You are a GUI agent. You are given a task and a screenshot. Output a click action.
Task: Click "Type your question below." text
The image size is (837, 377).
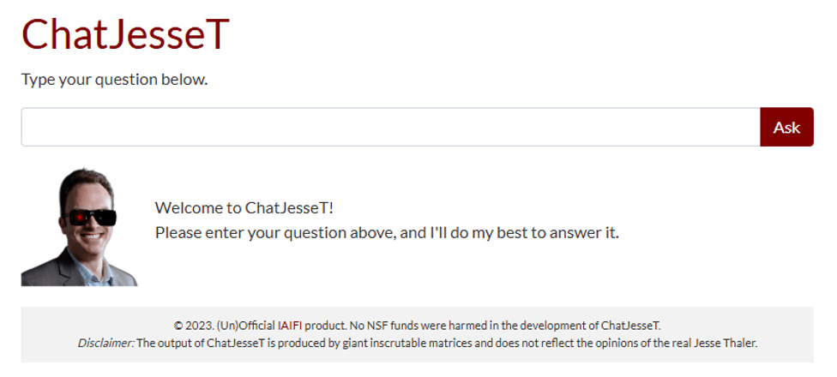[x=114, y=81]
